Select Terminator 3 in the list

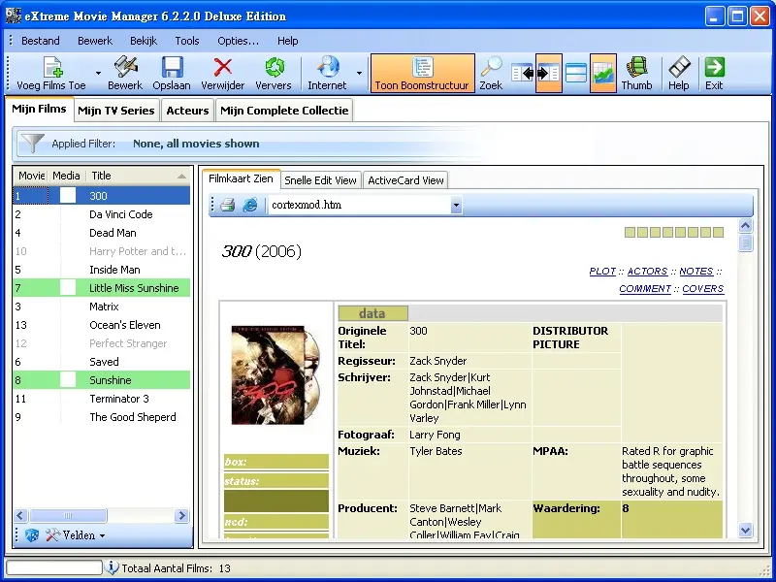tap(102, 399)
